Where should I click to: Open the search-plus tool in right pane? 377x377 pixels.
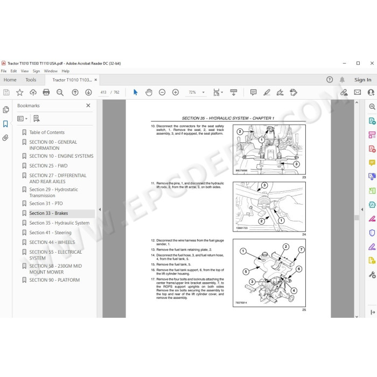(372, 107)
